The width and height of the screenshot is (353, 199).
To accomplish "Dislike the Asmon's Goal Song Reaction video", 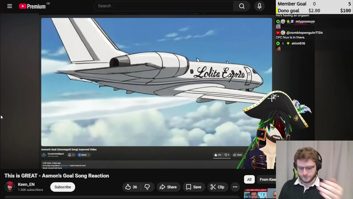I will pyautogui.click(x=147, y=187).
